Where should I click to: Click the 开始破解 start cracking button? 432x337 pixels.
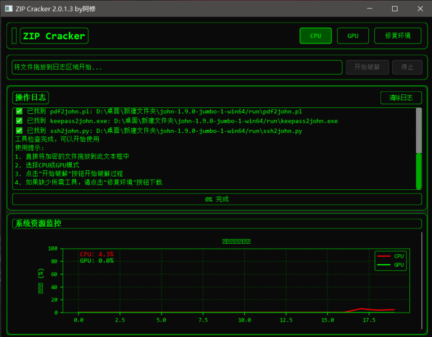pos(368,67)
